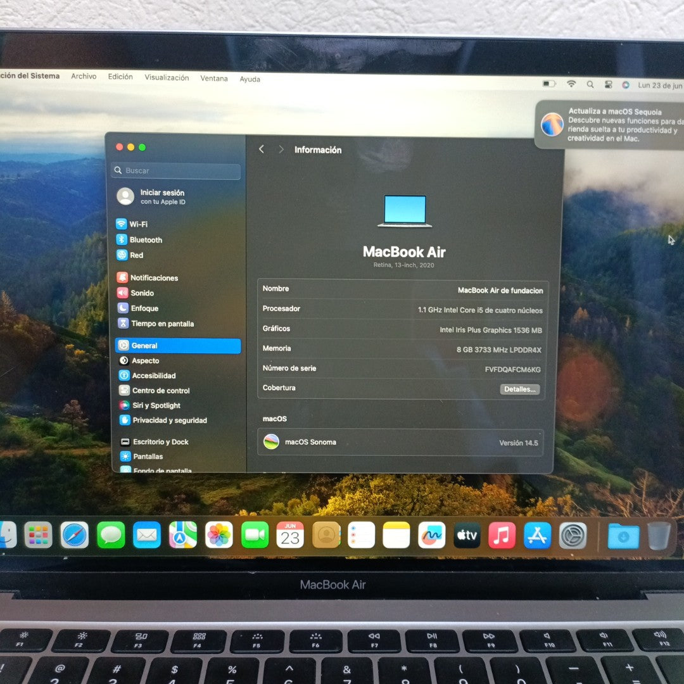Open the Edición menu
This screenshot has height=684, width=684.
coord(120,77)
